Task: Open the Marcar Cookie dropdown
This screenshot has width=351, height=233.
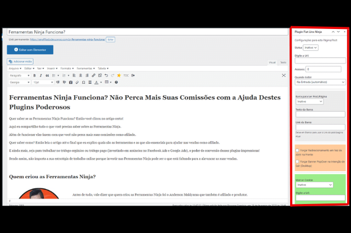Action: pos(314,185)
